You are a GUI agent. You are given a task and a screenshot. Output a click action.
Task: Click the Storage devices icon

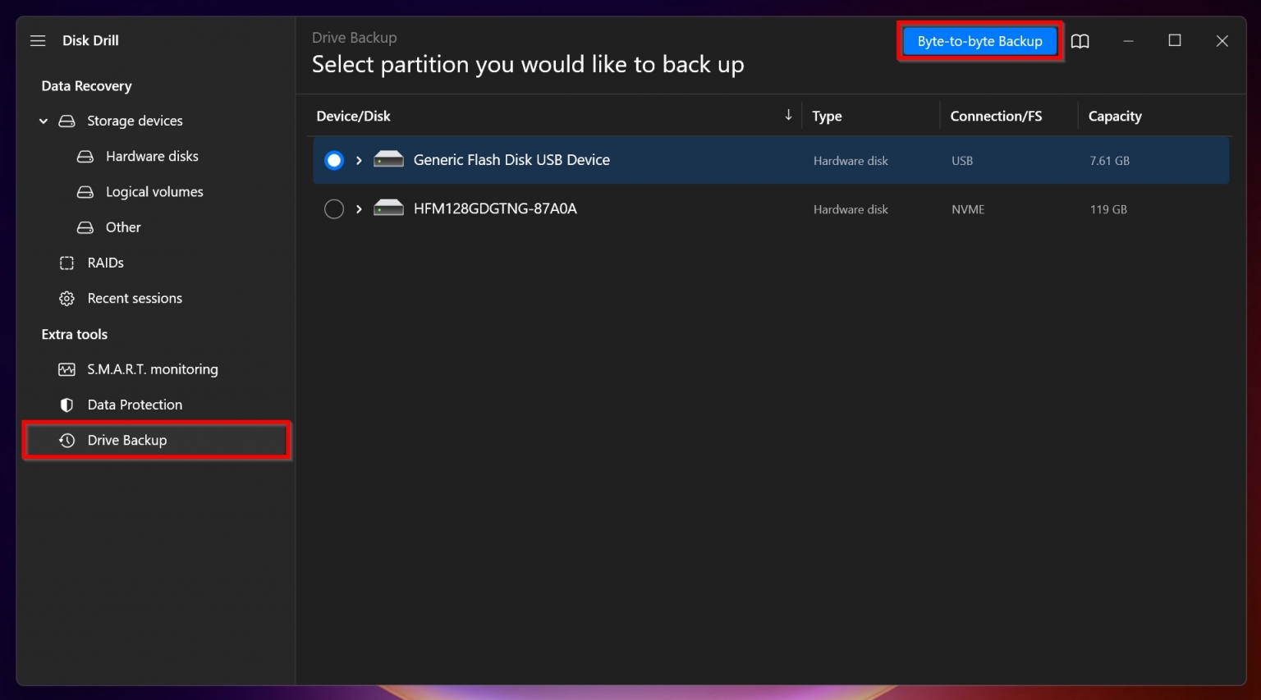coord(66,121)
